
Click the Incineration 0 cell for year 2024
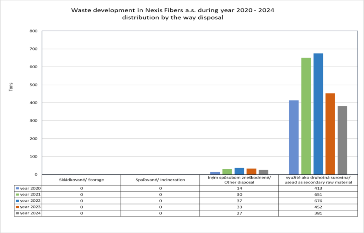pyautogui.click(x=160, y=213)
